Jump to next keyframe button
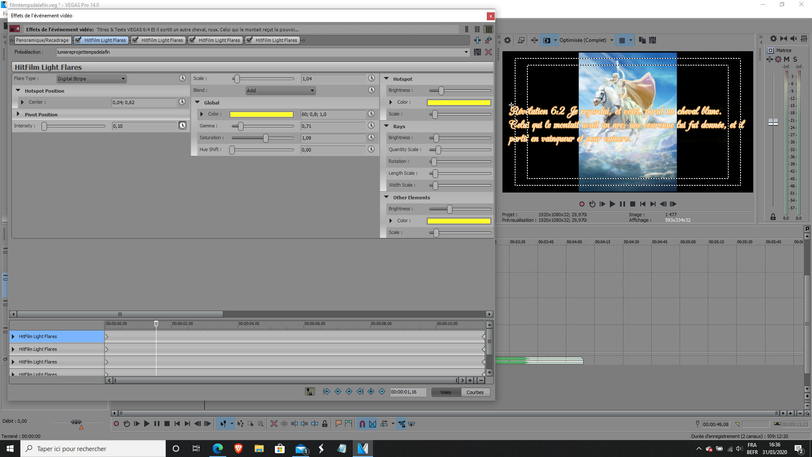Image resolution: width=812 pixels, height=457 pixels. click(x=348, y=392)
